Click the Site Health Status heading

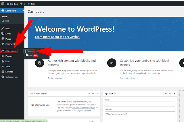[38, 94]
